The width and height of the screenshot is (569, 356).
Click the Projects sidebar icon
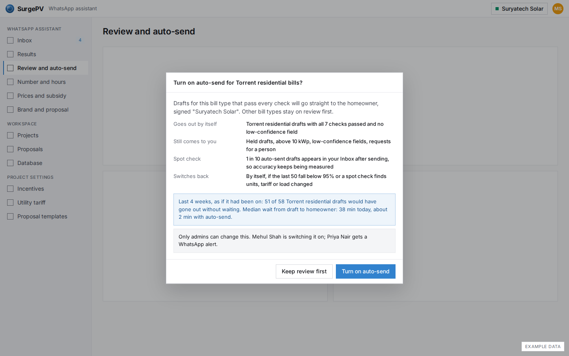[10, 135]
